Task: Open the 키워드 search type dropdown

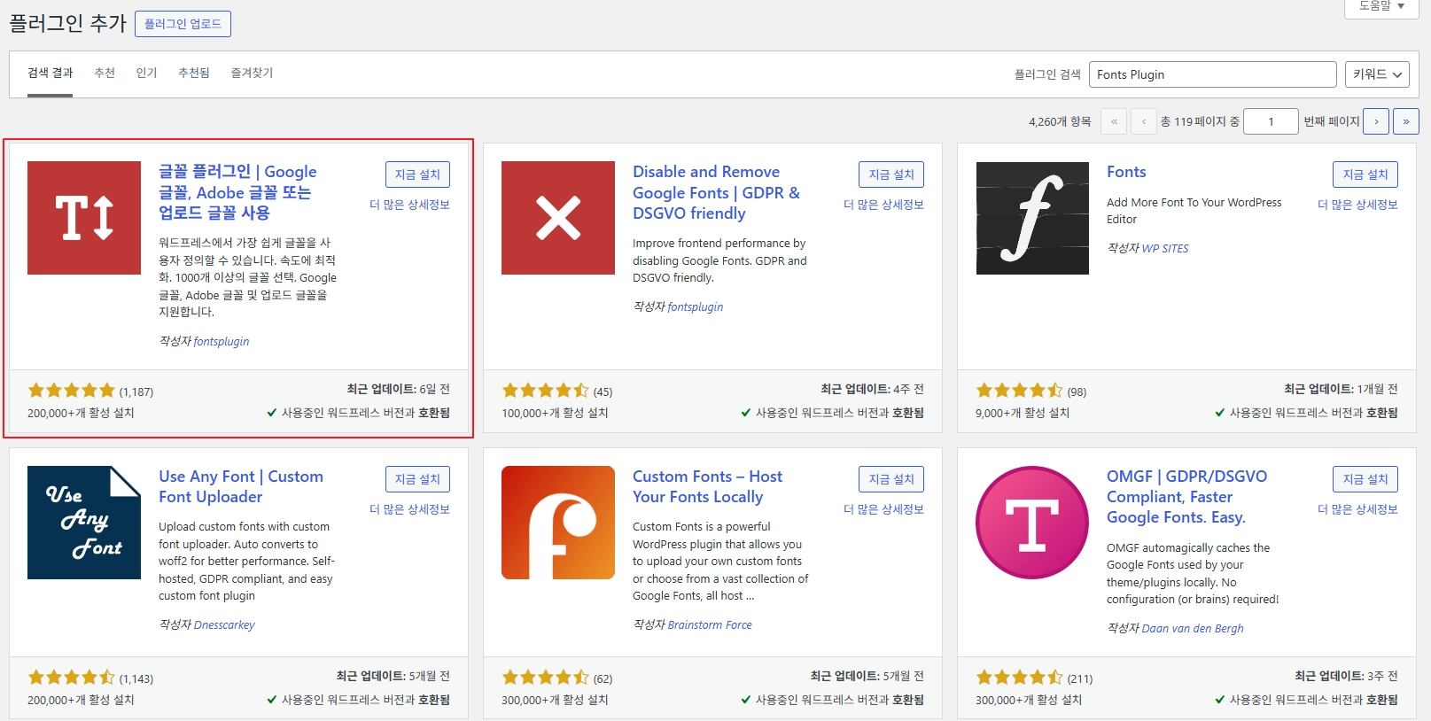Action: pyautogui.click(x=1376, y=74)
